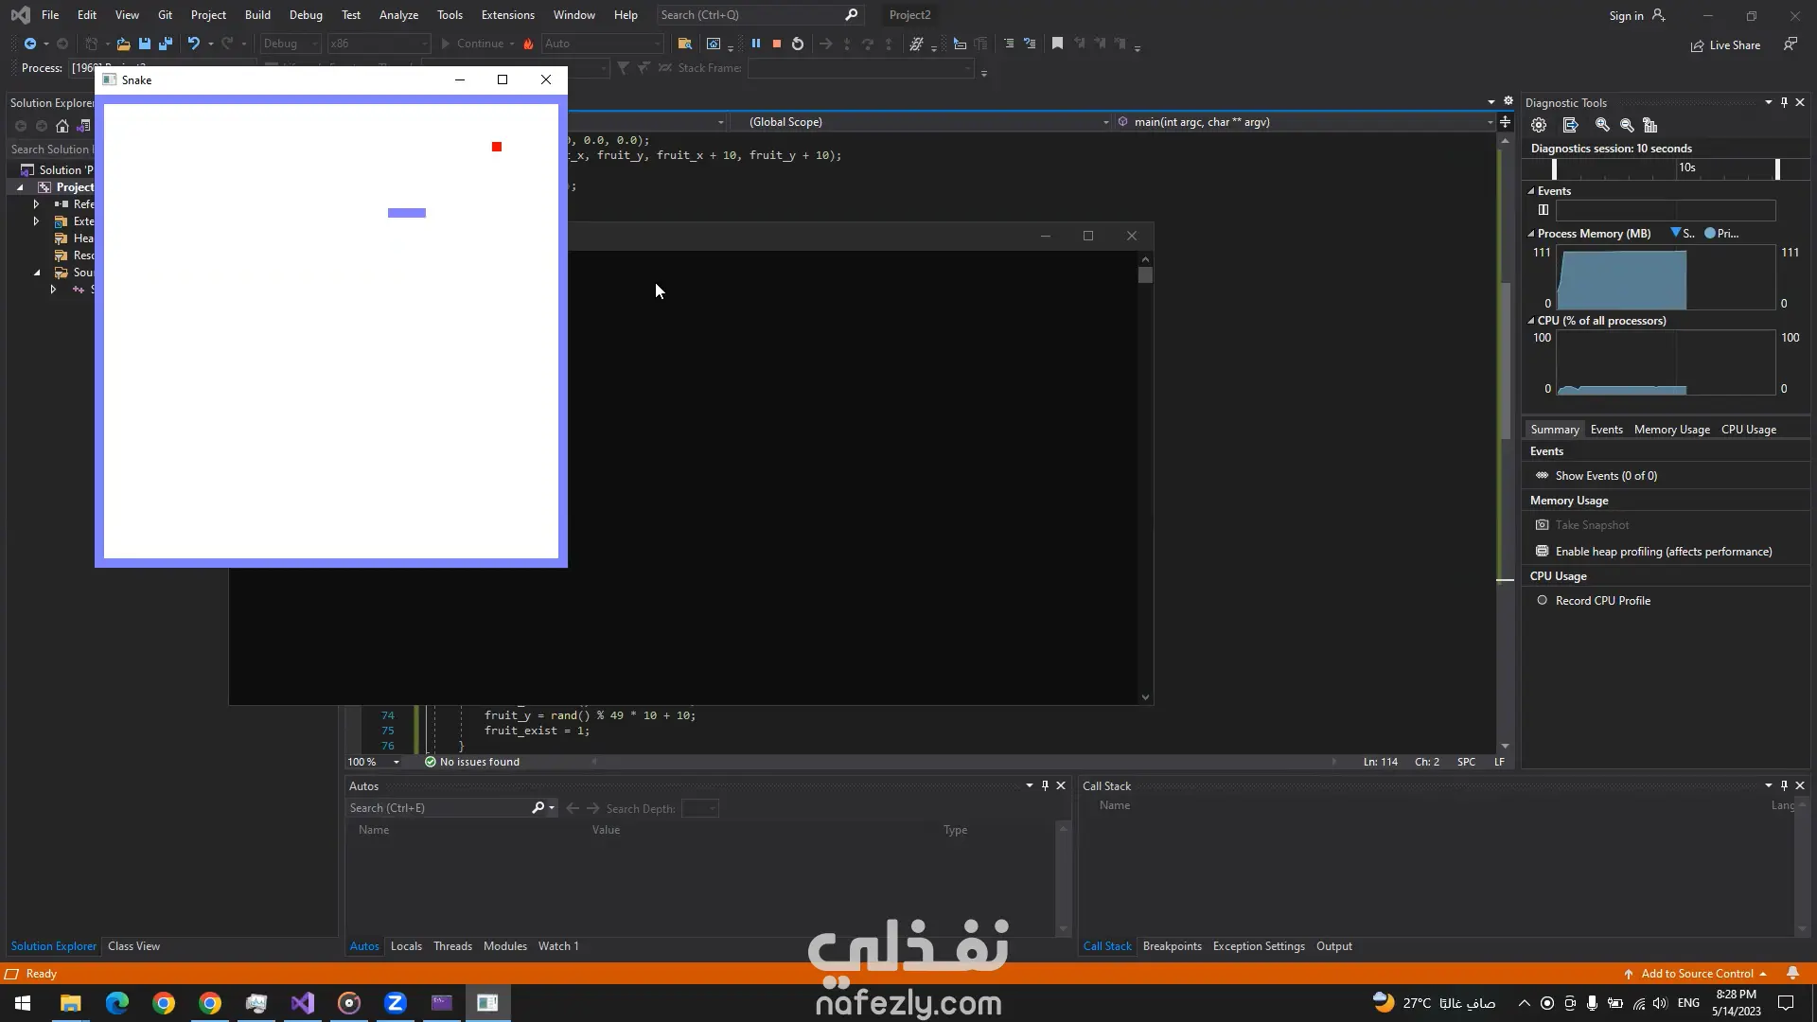Stop debugging with the red square icon
The width and height of the screenshot is (1817, 1022).
[776, 44]
